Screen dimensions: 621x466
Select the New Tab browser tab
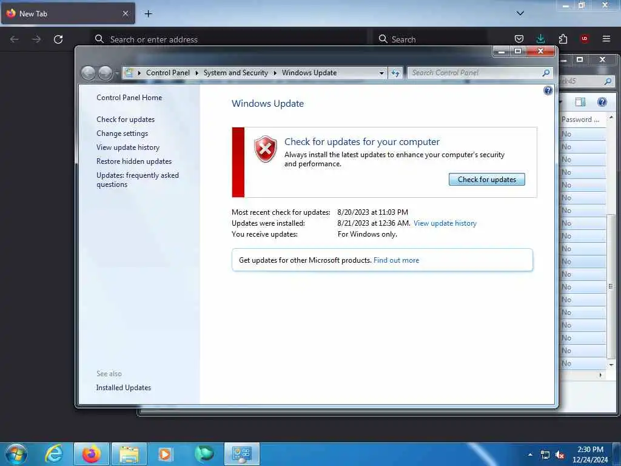(x=68, y=13)
